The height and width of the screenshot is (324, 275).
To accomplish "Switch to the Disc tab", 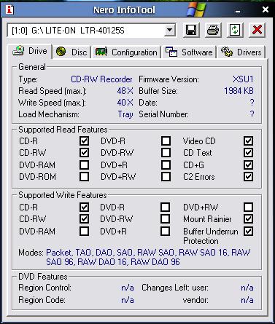I will tap(71, 52).
